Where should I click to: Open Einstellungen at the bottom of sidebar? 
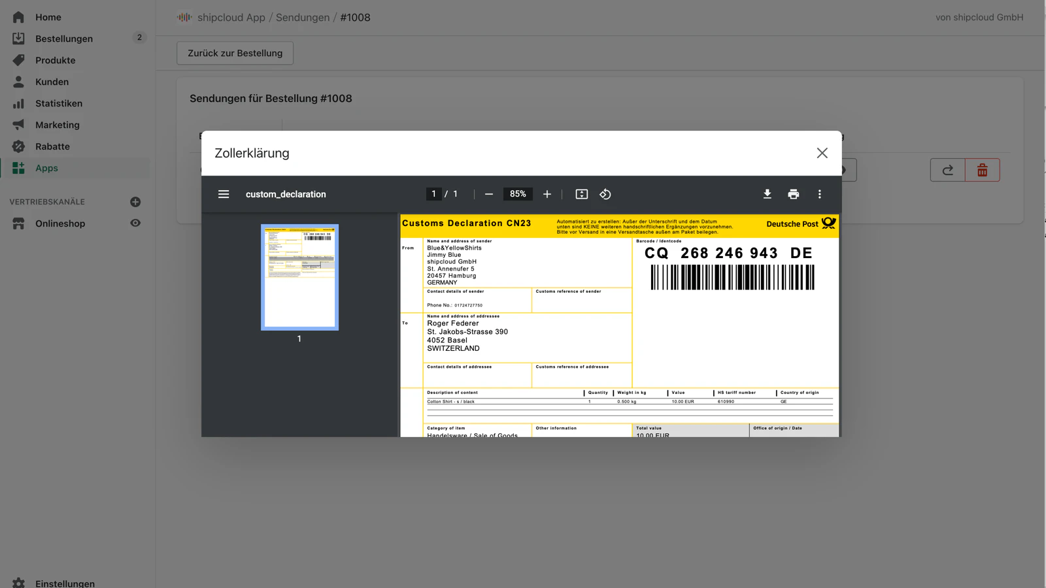pos(65,583)
